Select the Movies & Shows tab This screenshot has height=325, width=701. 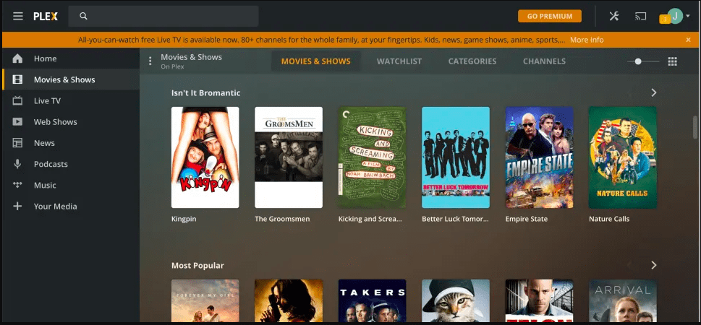pos(315,61)
